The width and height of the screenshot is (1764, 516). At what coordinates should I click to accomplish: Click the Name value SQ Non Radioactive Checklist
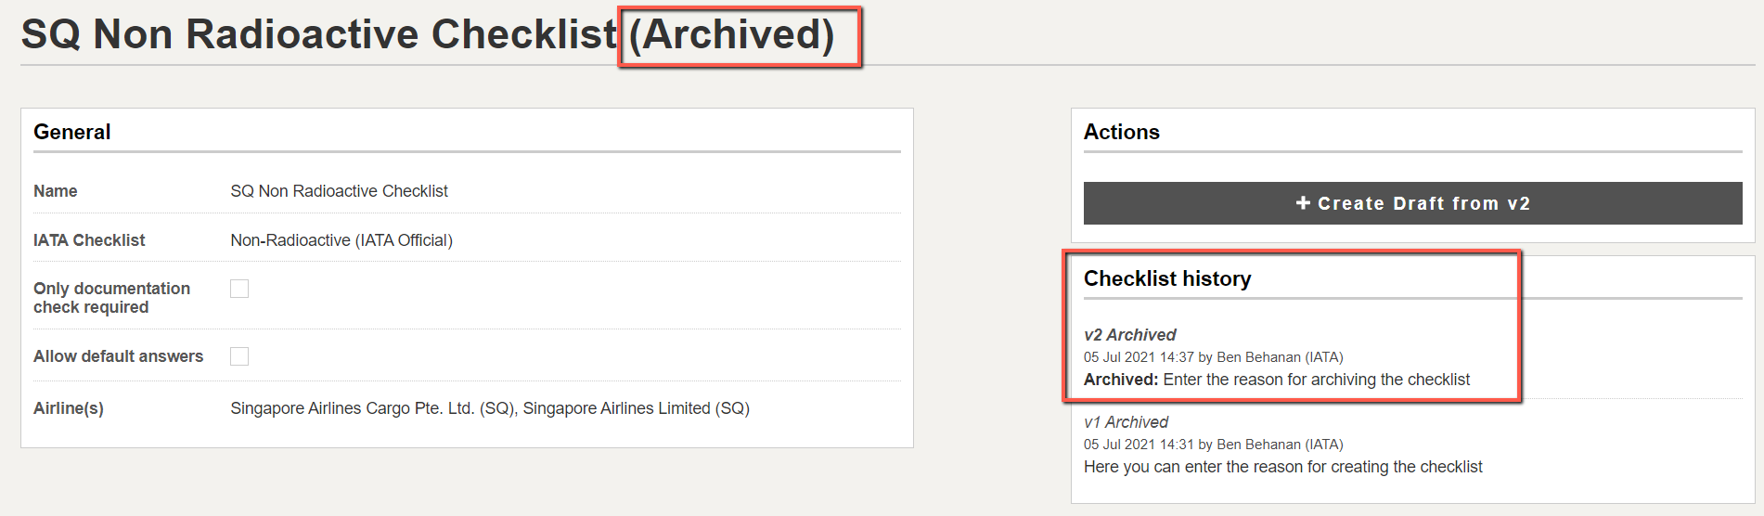tap(339, 191)
